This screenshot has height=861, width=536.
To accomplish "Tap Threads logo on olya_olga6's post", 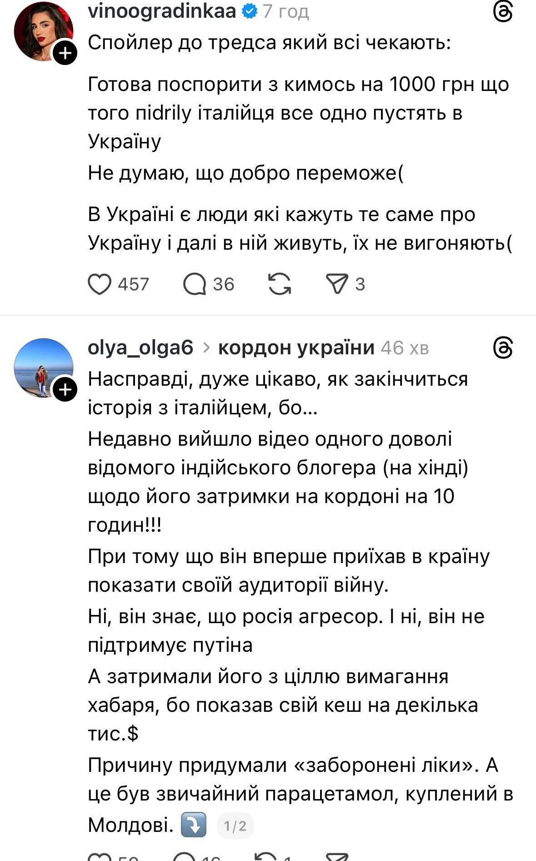I will coord(503,348).
